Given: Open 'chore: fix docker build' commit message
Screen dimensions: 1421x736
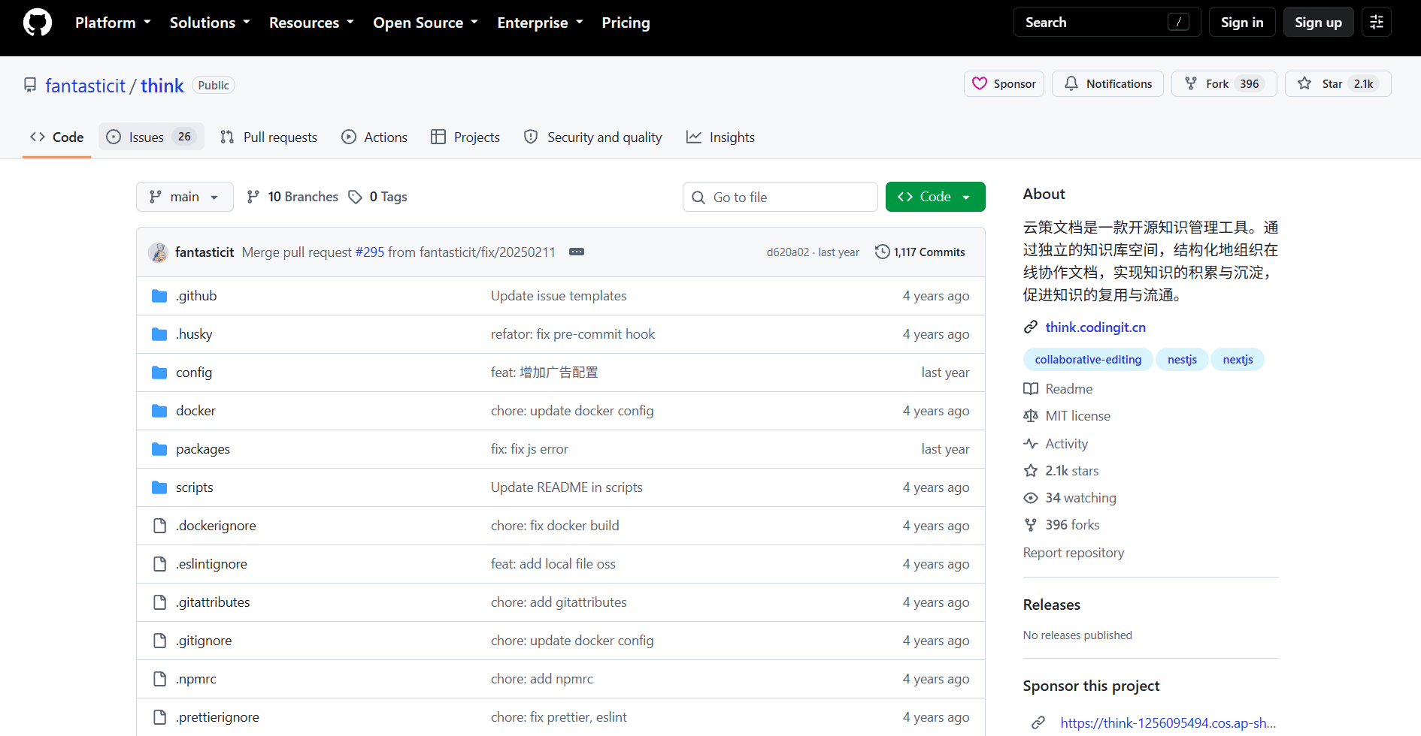Looking at the screenshot, I should point(555,526).
